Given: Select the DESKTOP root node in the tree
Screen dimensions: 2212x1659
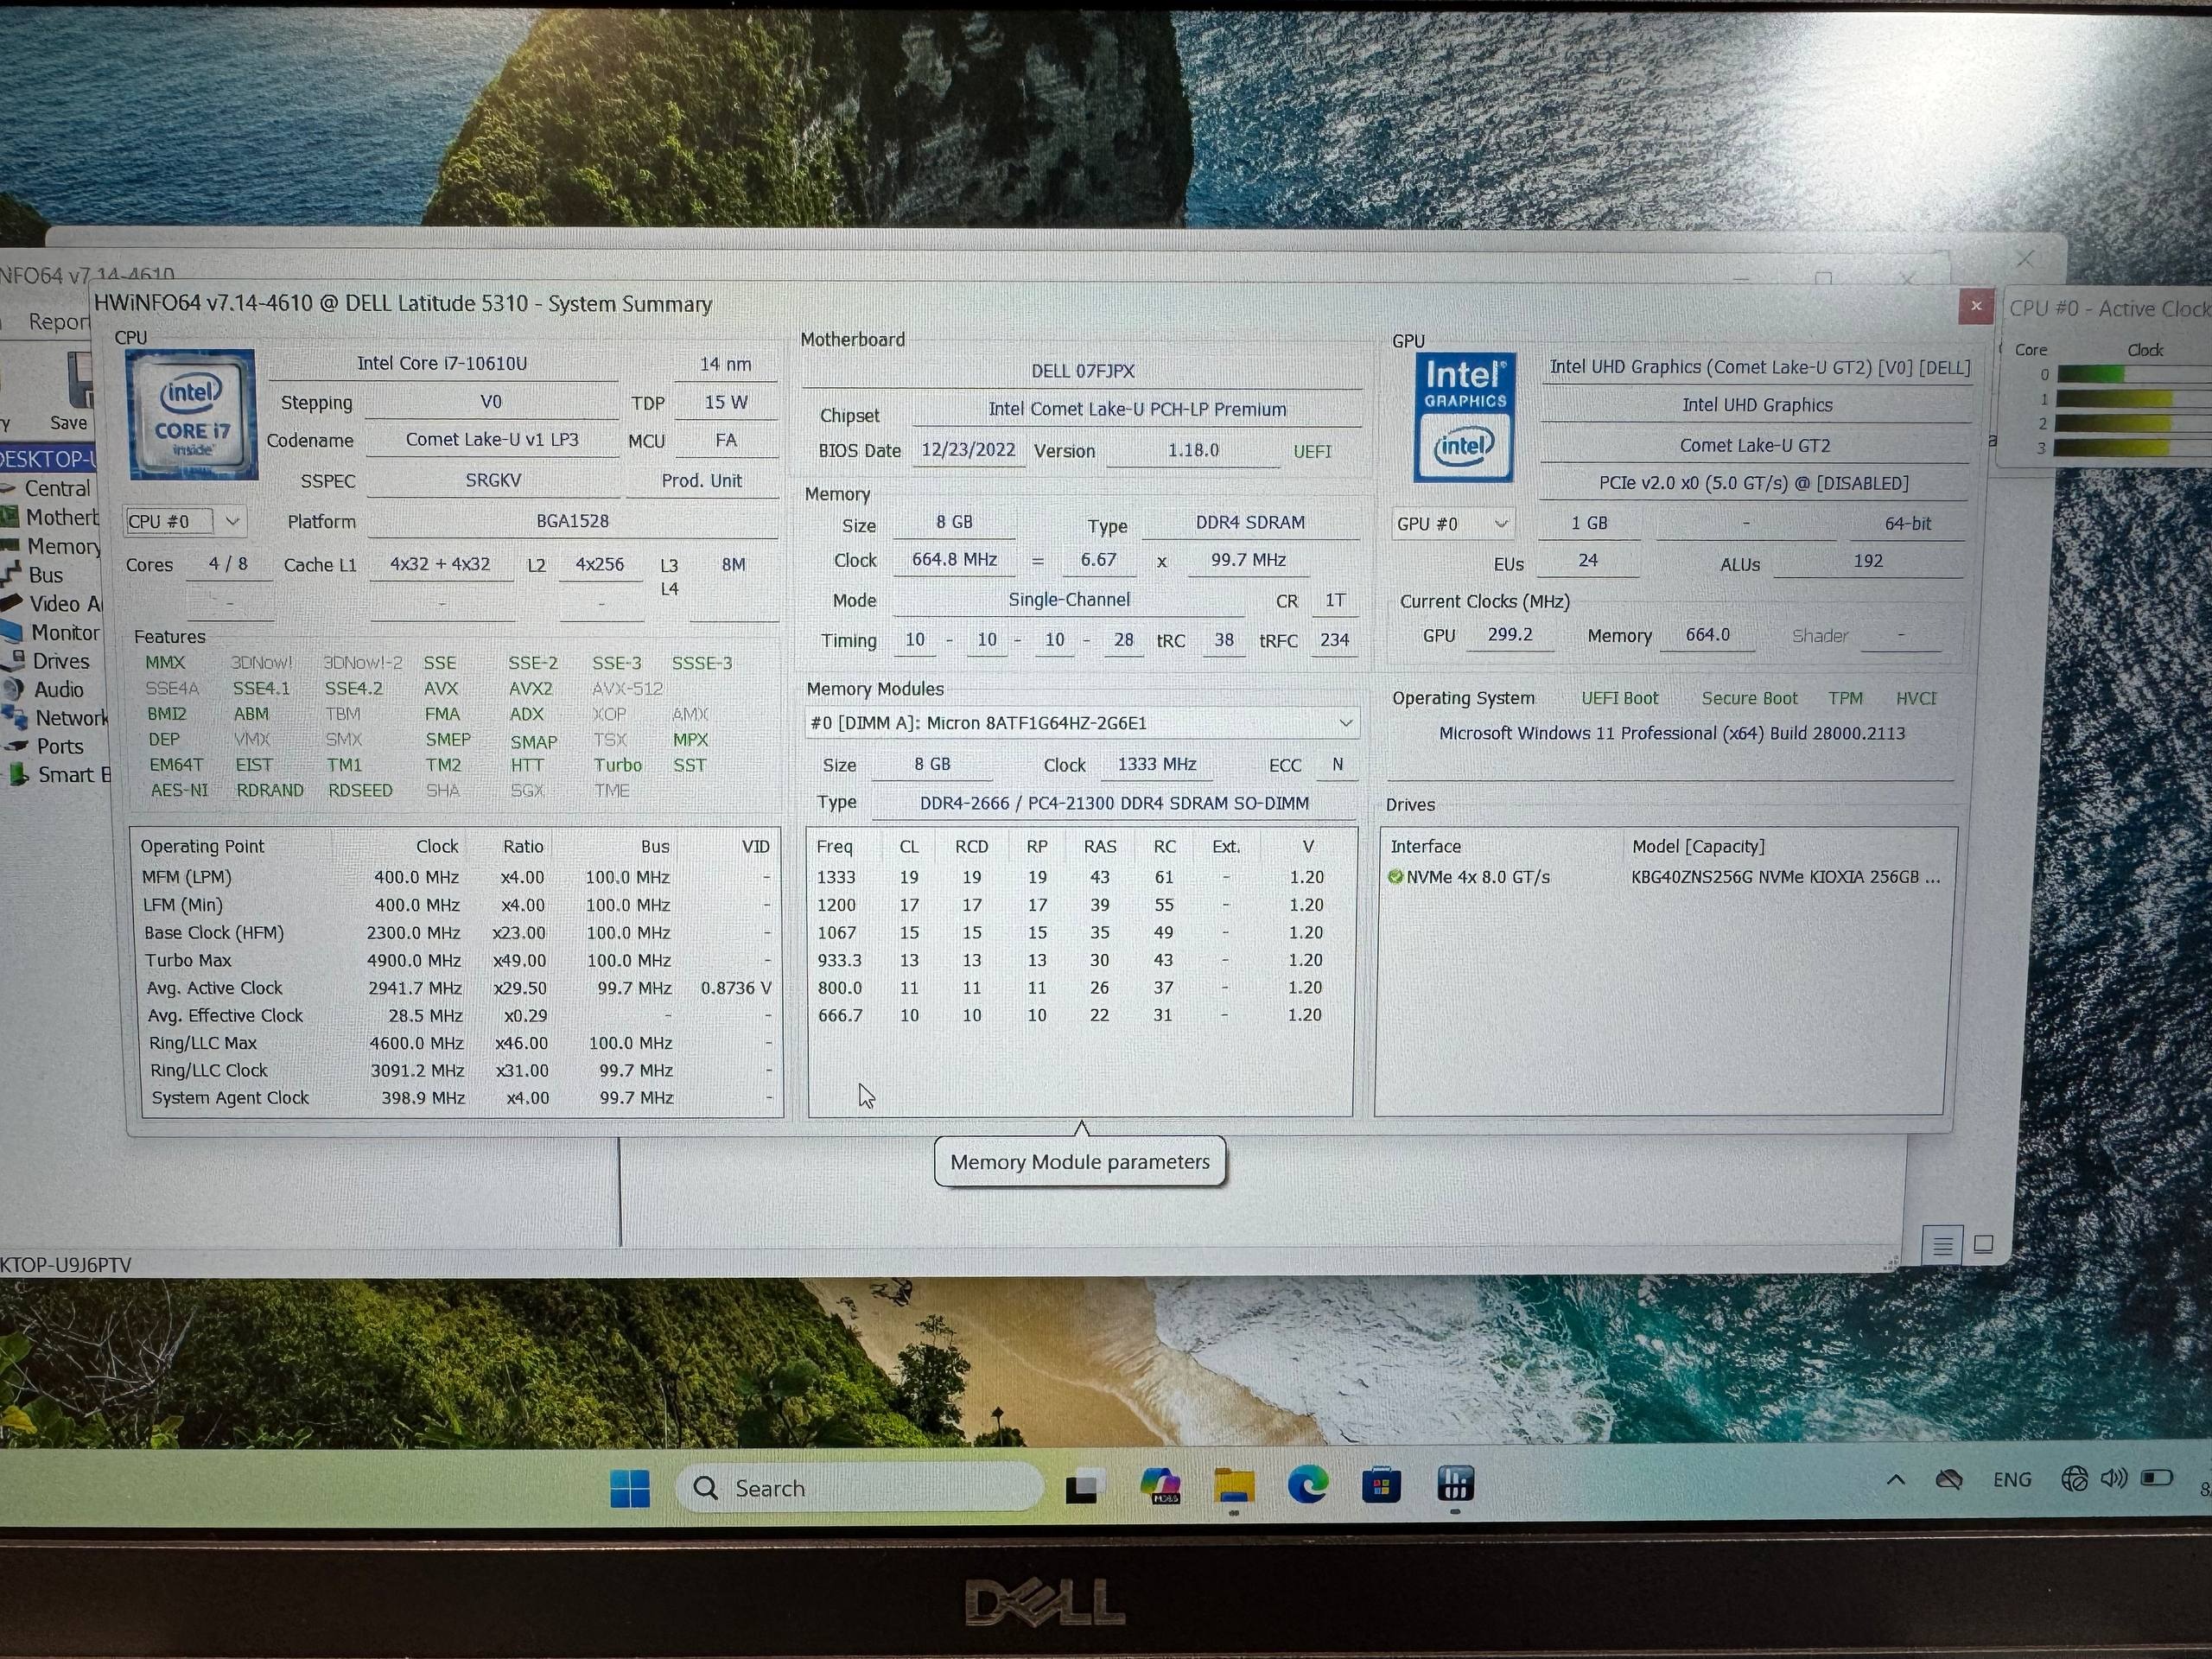Looking at the screenshot, I should 47,459.
